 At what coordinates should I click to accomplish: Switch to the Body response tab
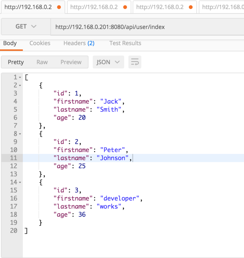(10, 43)
